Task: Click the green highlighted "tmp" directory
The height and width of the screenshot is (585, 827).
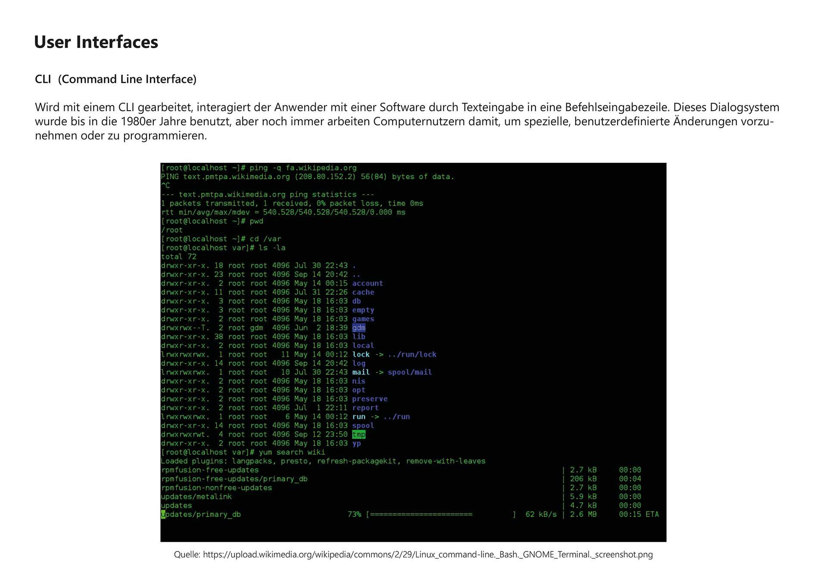Action: (x=358, y=435)
